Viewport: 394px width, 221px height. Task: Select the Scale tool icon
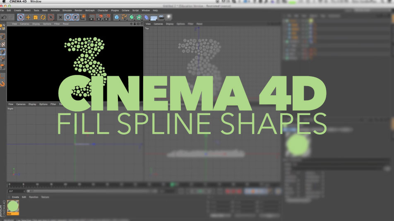click(36, 17)
